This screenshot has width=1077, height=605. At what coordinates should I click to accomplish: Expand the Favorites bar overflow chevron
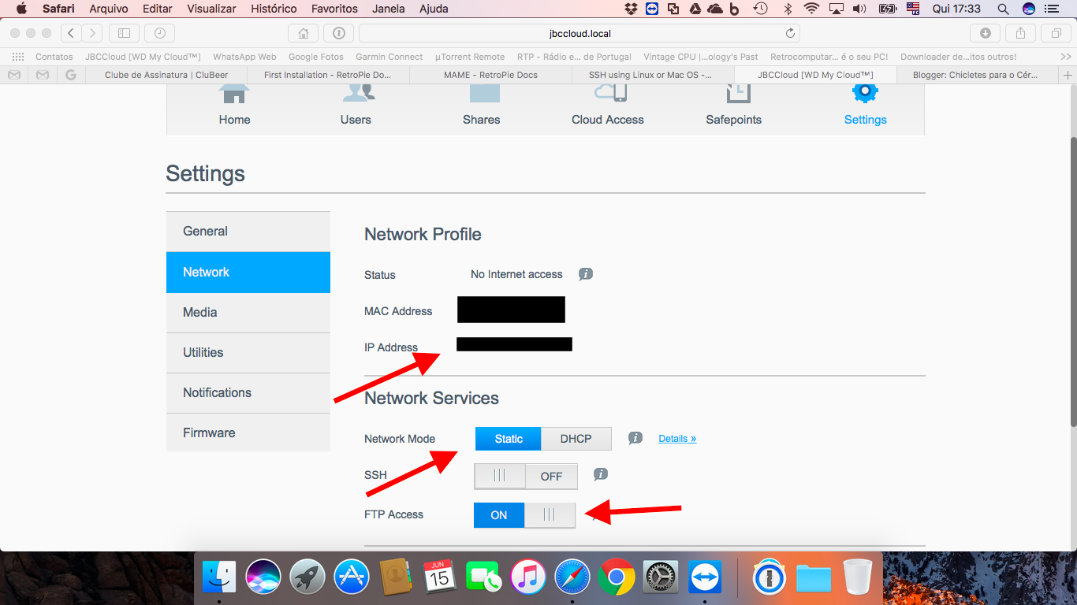tap(1065, 57)
